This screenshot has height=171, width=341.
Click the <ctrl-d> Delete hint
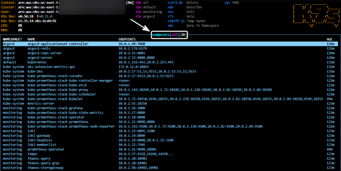[x=183, y=3]
